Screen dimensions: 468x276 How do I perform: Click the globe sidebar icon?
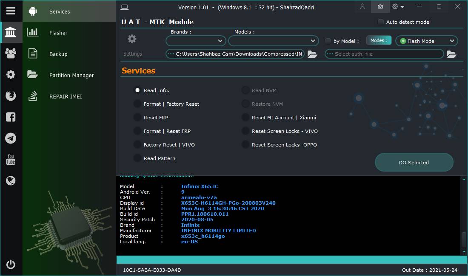pyautogui.click(x=11, y=180)
